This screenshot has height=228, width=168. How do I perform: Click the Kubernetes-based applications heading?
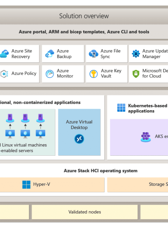[x=148, y=108]
